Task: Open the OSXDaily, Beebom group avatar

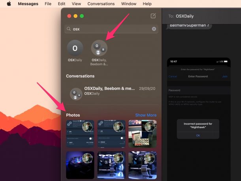Action: click(99, 48)
